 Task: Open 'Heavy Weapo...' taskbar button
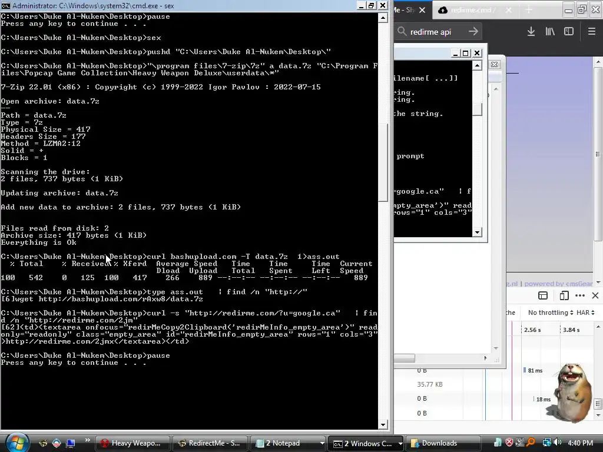[x=132, y=443]
